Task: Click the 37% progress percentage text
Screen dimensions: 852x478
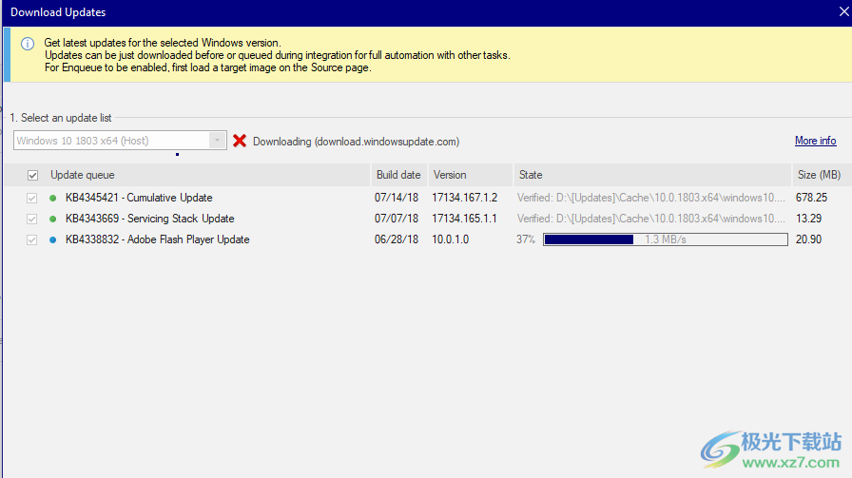Action: tap(526, 239)
